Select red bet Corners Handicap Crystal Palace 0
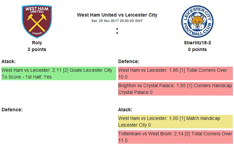 [x=175, y=89]
